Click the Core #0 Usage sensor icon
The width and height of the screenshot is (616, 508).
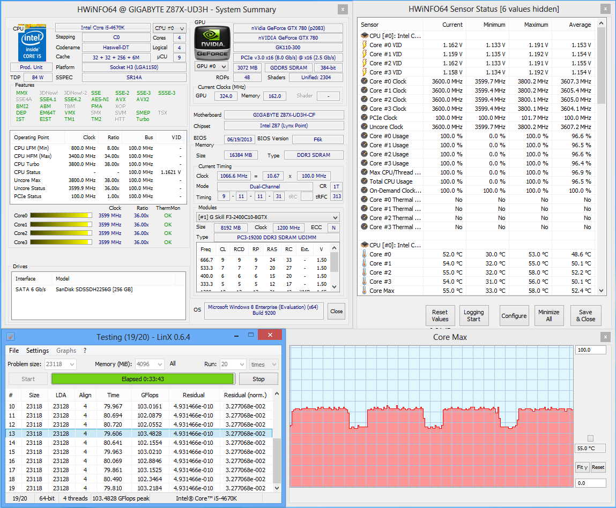pyautogui.click(x=364, y=136)
